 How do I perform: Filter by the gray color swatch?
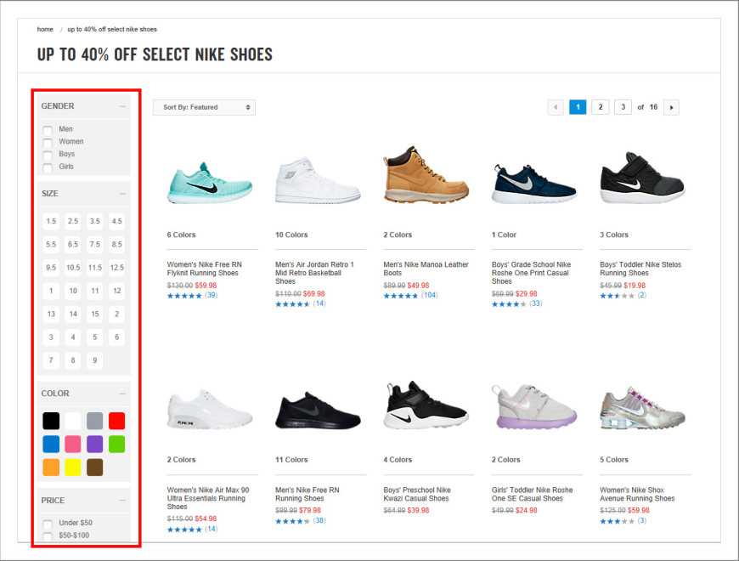(95, 421)
